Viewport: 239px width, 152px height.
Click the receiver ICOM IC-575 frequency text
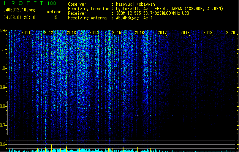[152, 13]
